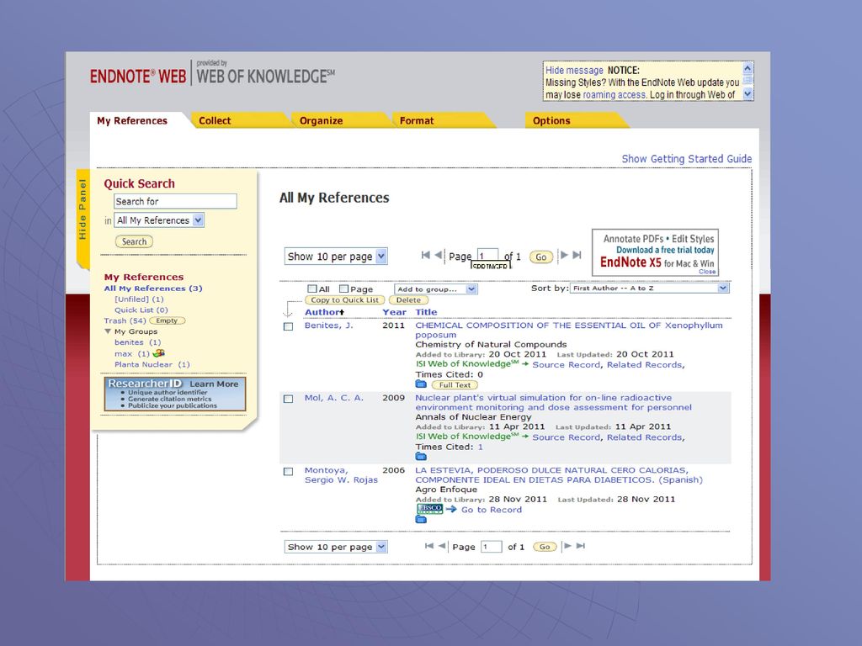
Task: Open Times Cited 1 link for Mol
Action: click(x=480, y=447)
